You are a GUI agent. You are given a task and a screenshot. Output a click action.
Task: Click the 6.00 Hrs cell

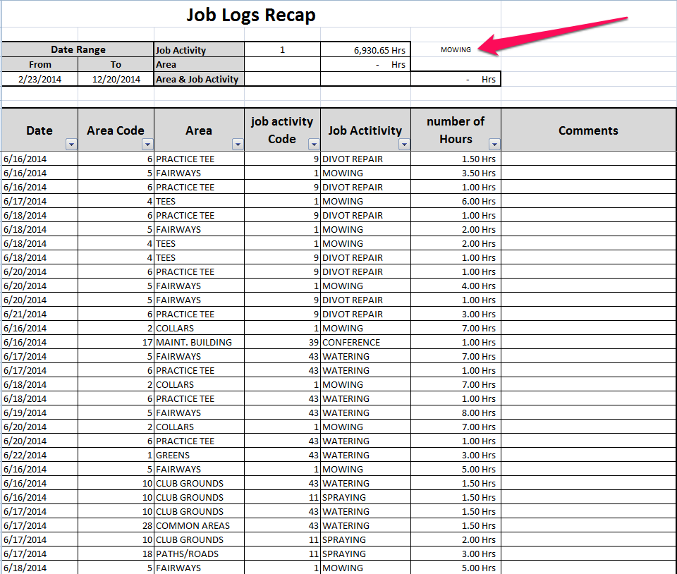coord(456,201)
